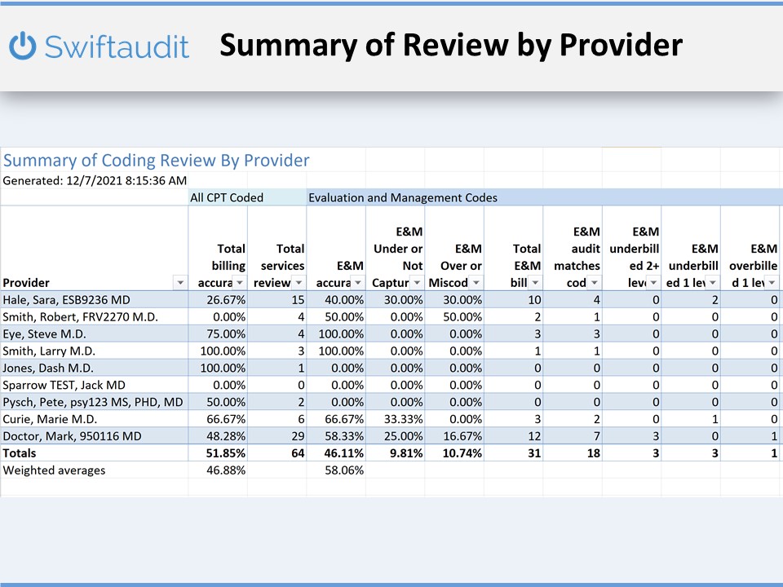Select the Weighted averages row label

click(54, 470)
